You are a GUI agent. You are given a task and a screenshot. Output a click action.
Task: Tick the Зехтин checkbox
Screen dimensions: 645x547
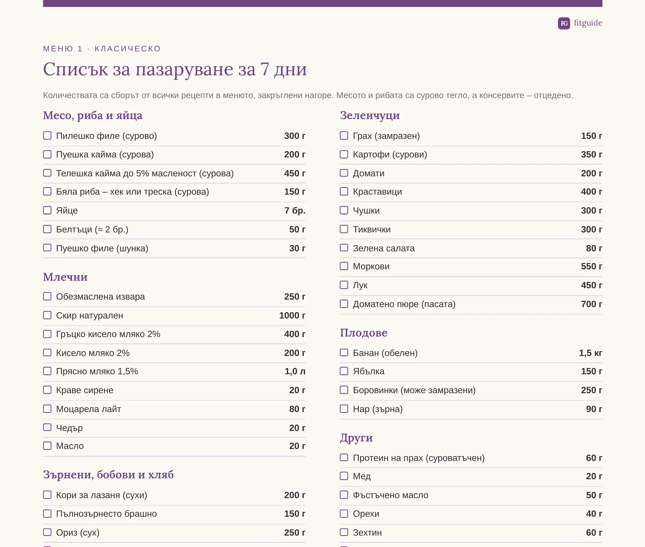coord(344,532)
